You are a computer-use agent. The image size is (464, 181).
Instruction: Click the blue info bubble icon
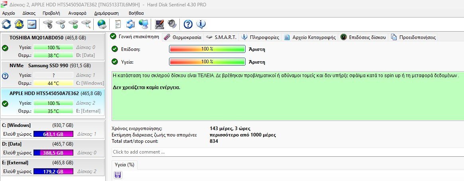(201, 24)
